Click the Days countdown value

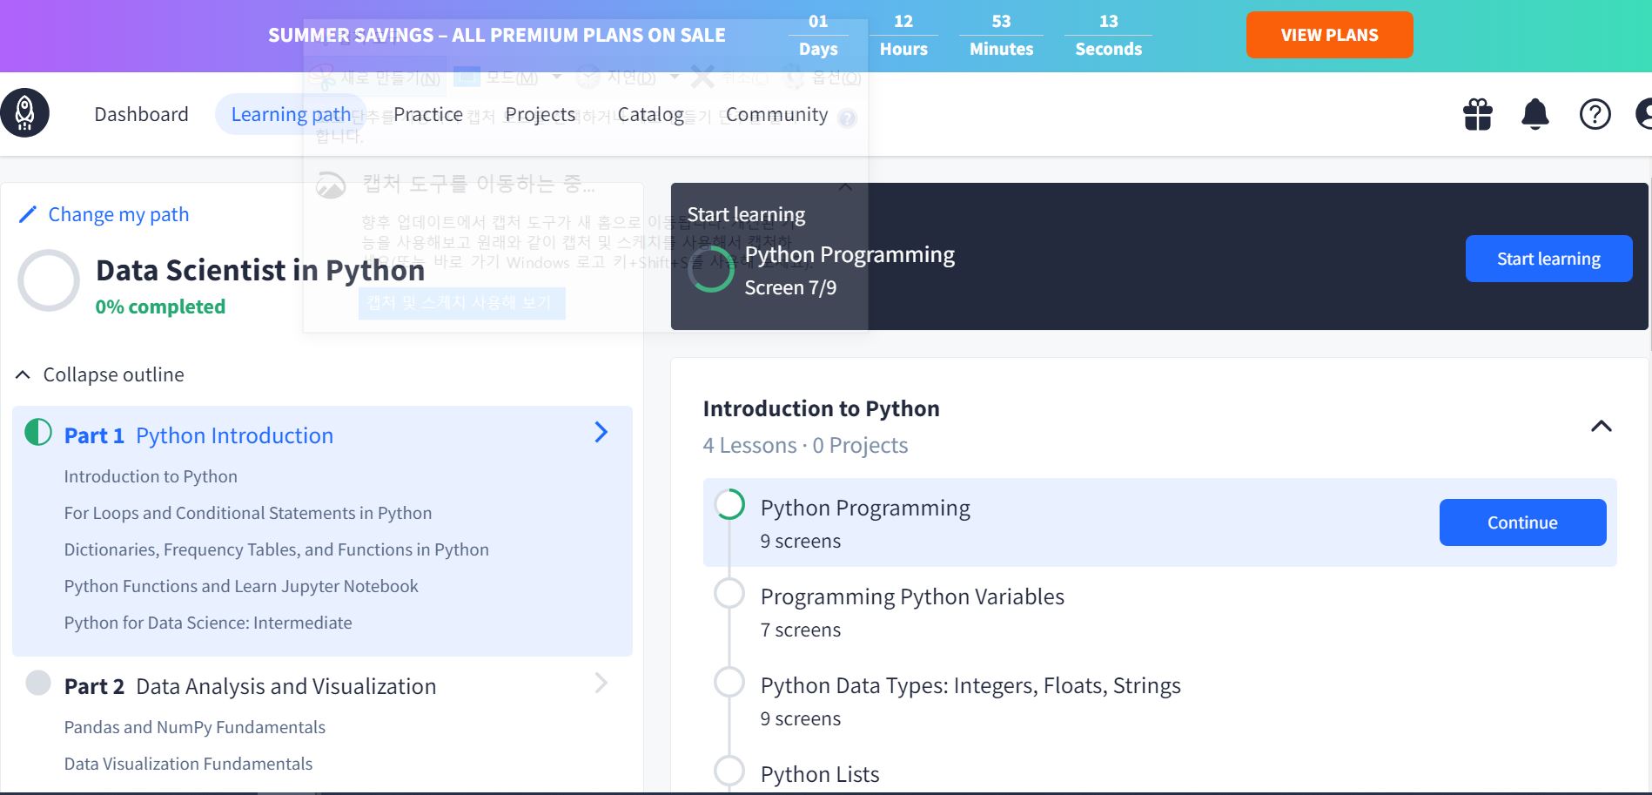818,21
